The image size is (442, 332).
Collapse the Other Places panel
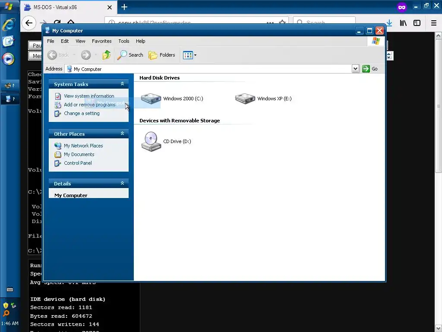tap(122, 134)
